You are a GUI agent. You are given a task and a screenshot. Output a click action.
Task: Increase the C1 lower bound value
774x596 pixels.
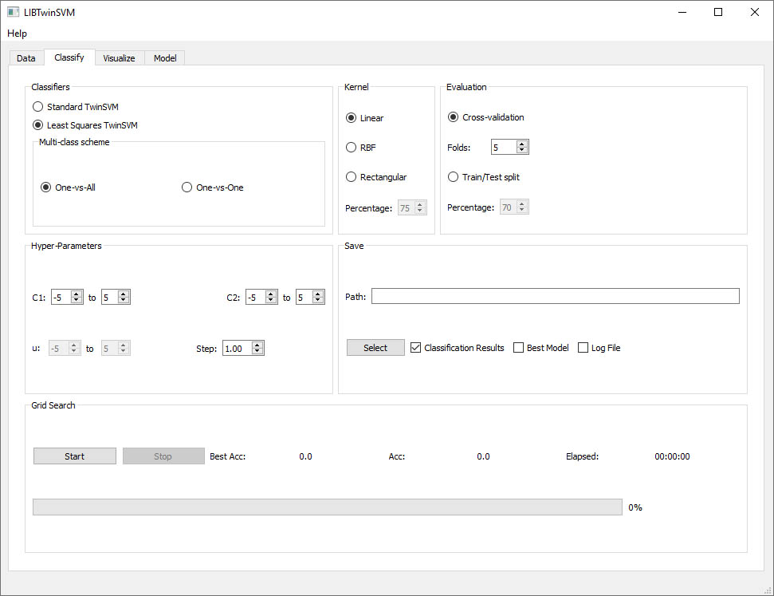pyautogui.click(x=76, y=294)
